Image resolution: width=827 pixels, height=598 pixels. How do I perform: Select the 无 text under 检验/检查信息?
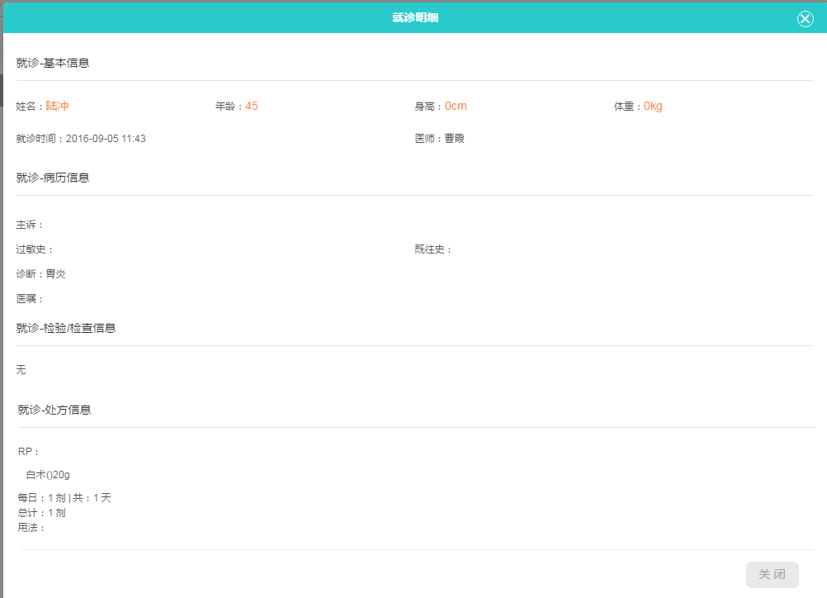click(x=21, y=369)
